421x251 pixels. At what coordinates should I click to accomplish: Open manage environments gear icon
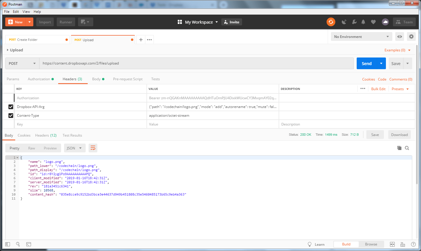[x=411, y=36]
